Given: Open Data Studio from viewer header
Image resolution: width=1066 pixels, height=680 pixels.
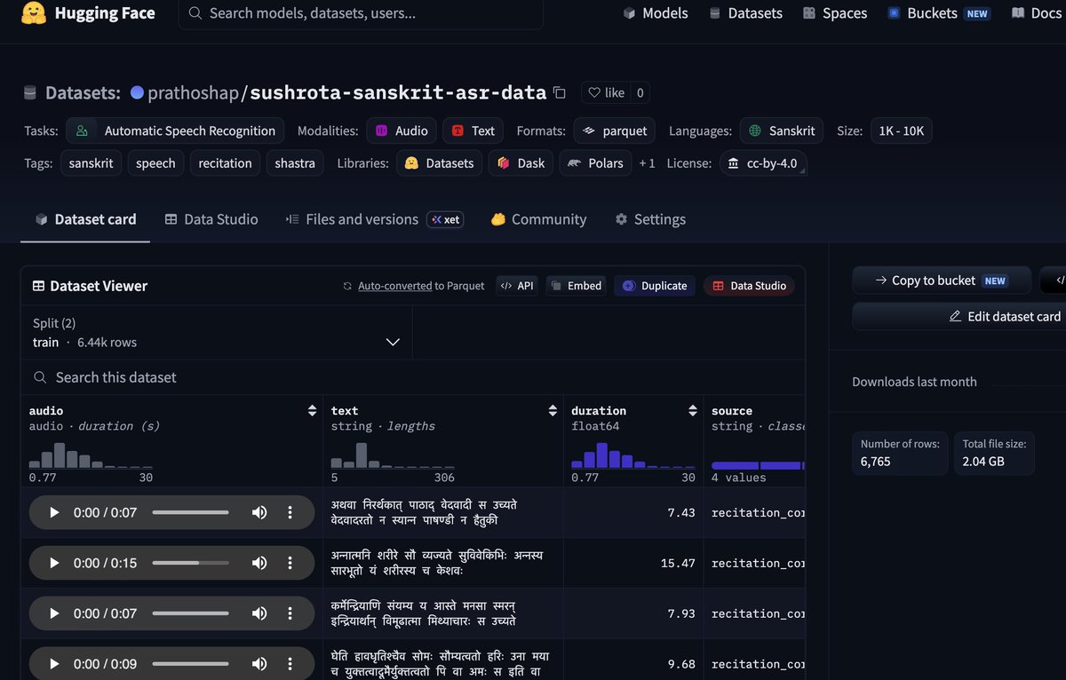Looking at the screenshot, I should (749, 286).
